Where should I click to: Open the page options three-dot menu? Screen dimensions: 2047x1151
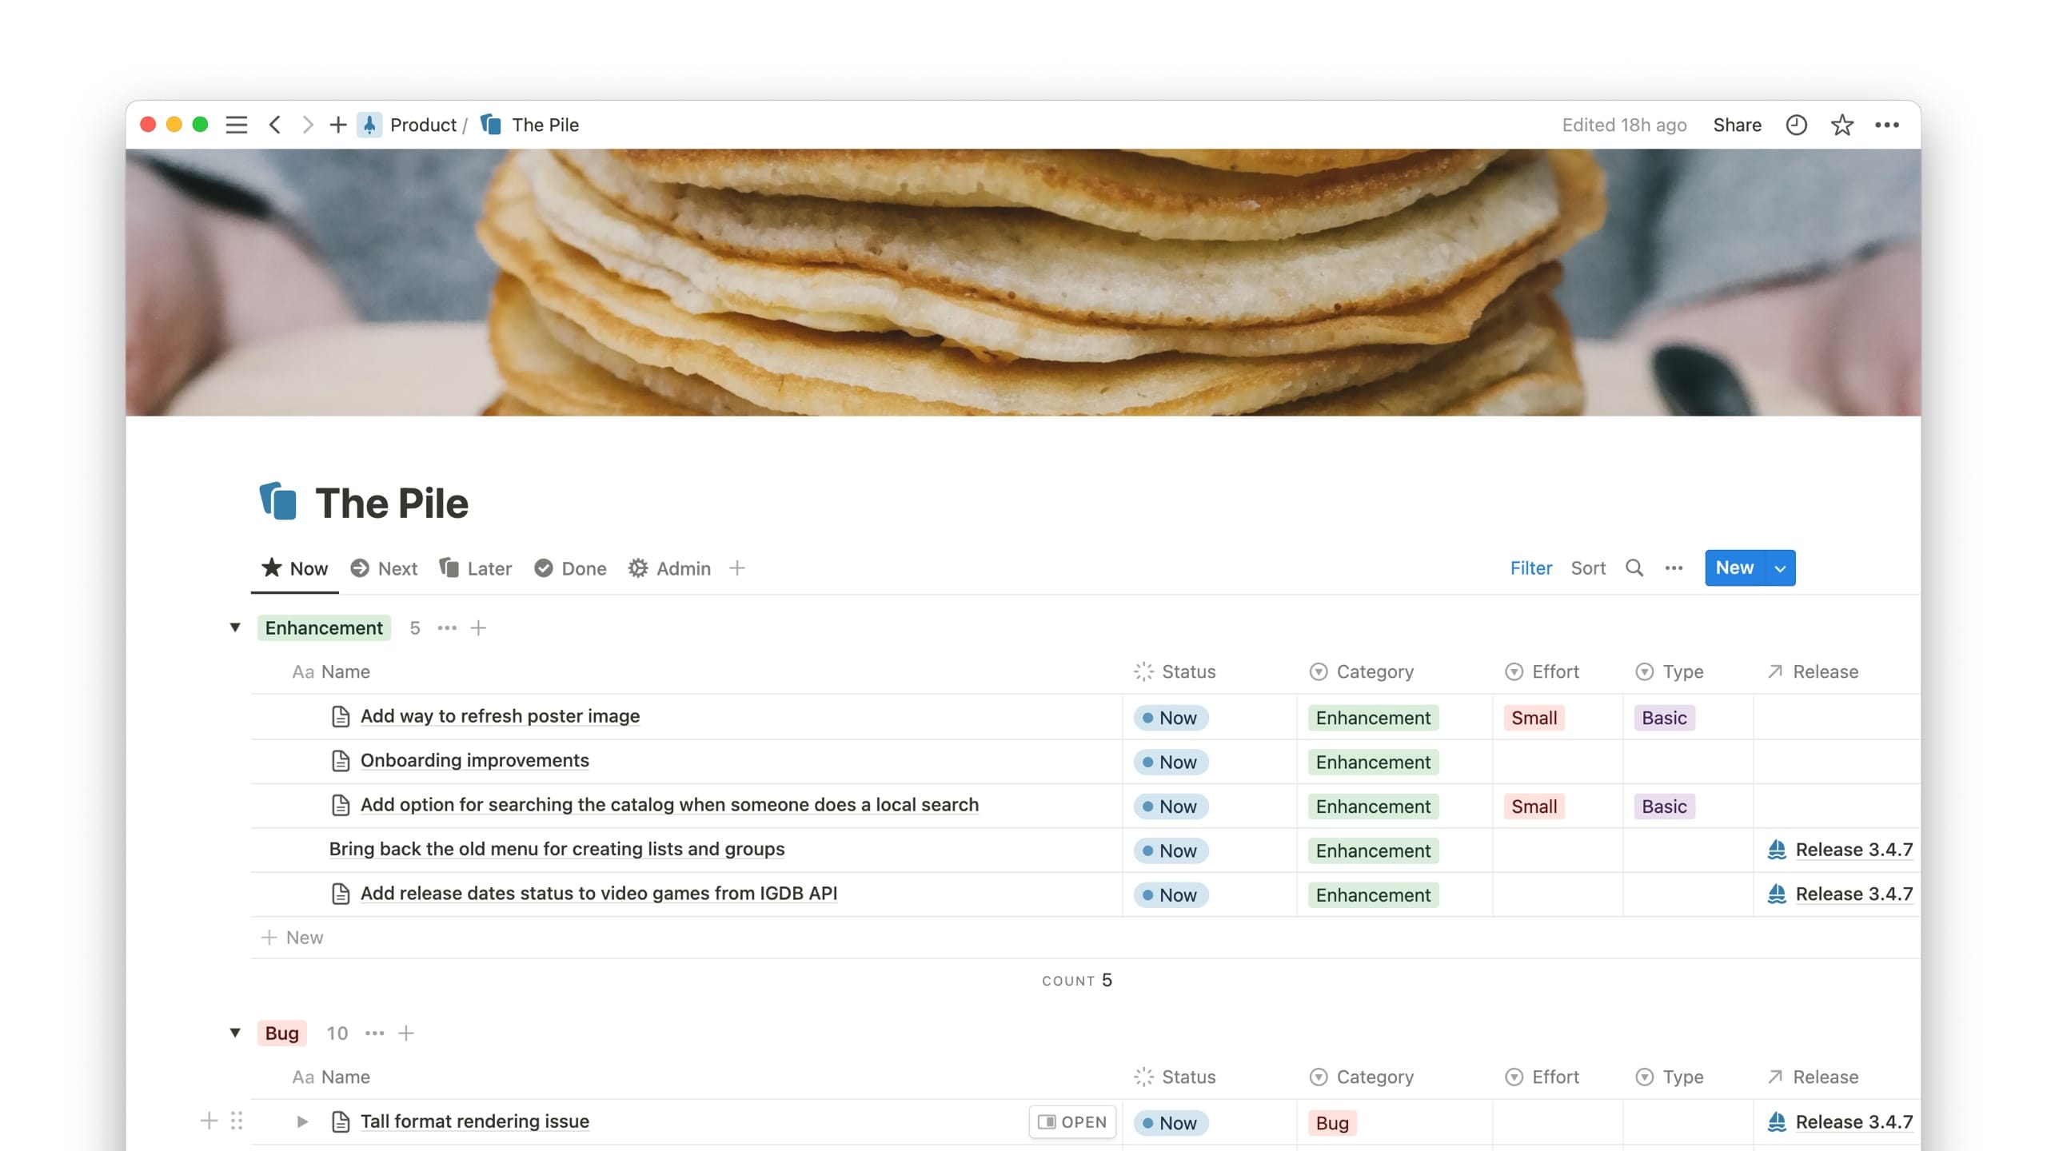coord(1886,125)
